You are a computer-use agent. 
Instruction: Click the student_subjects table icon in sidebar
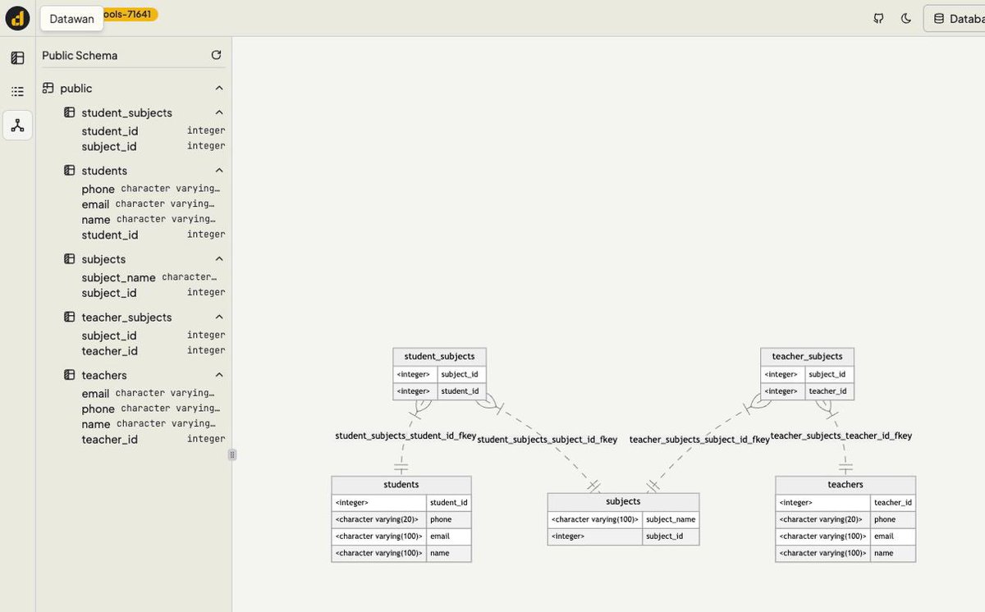click(x=70, y=112)
